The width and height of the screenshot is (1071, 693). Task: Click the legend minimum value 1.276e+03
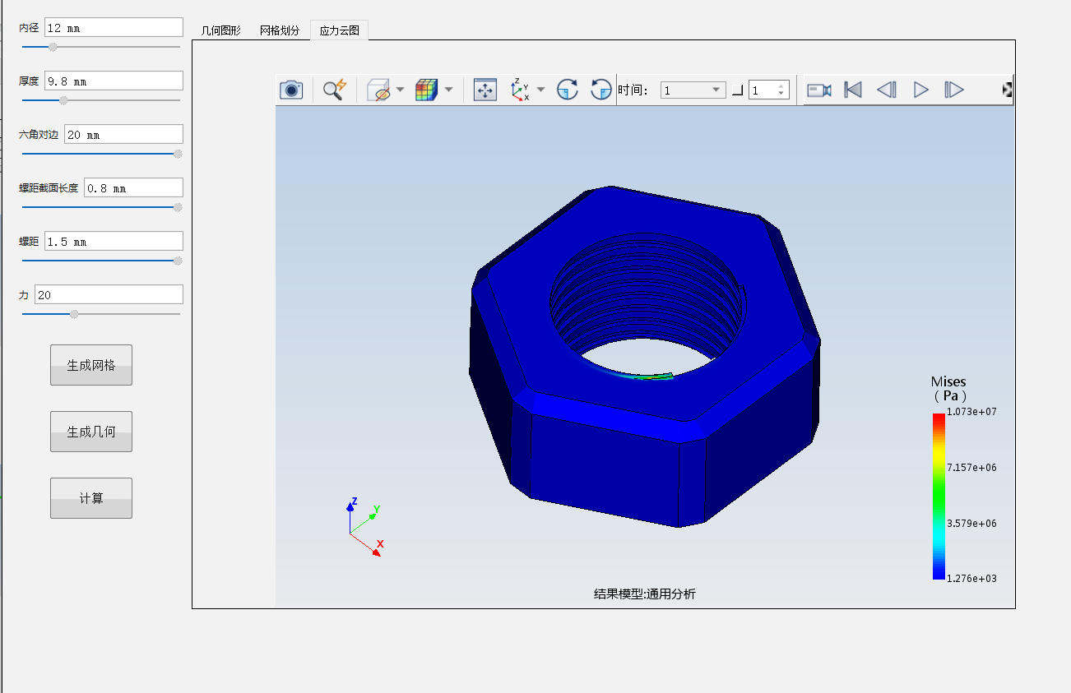point(971,579)
